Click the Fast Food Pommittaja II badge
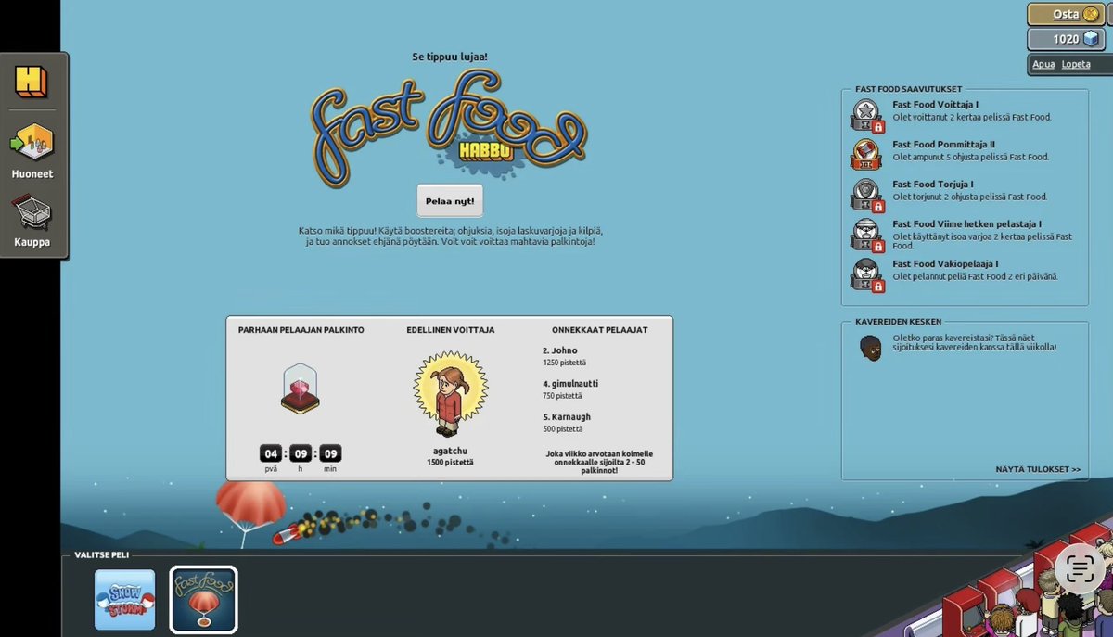The width and height of the screenshot is (1113, 637). pos(867,154)
